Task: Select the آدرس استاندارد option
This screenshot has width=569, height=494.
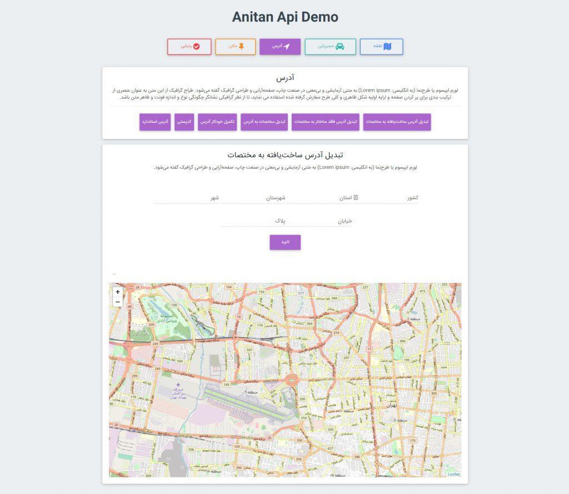Action: (155, 122)
